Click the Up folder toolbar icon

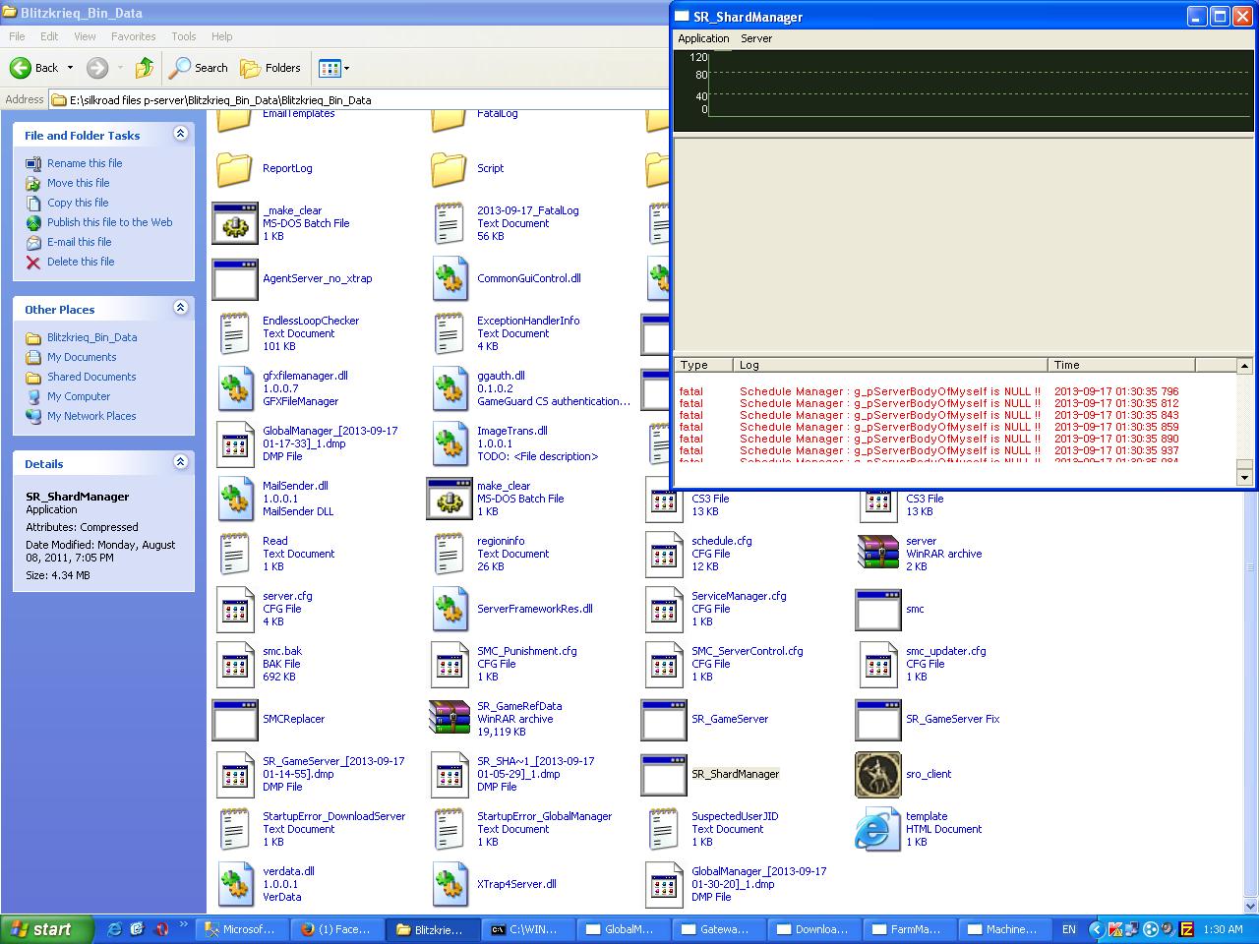pyautogui.click(x=145, y=68)
